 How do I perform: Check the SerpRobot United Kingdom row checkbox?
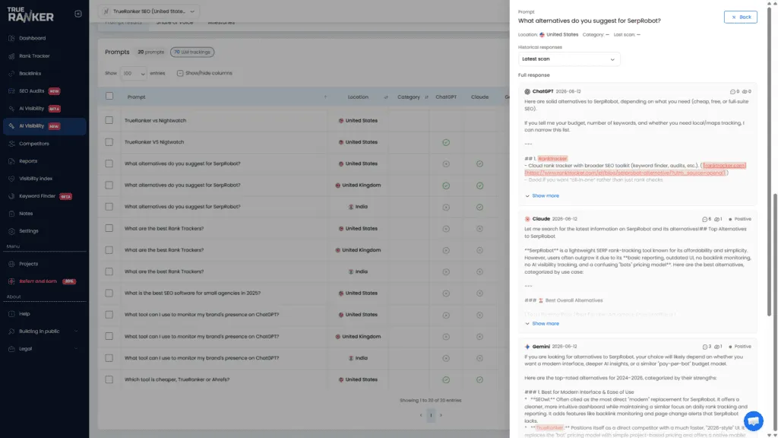[109, 186]
